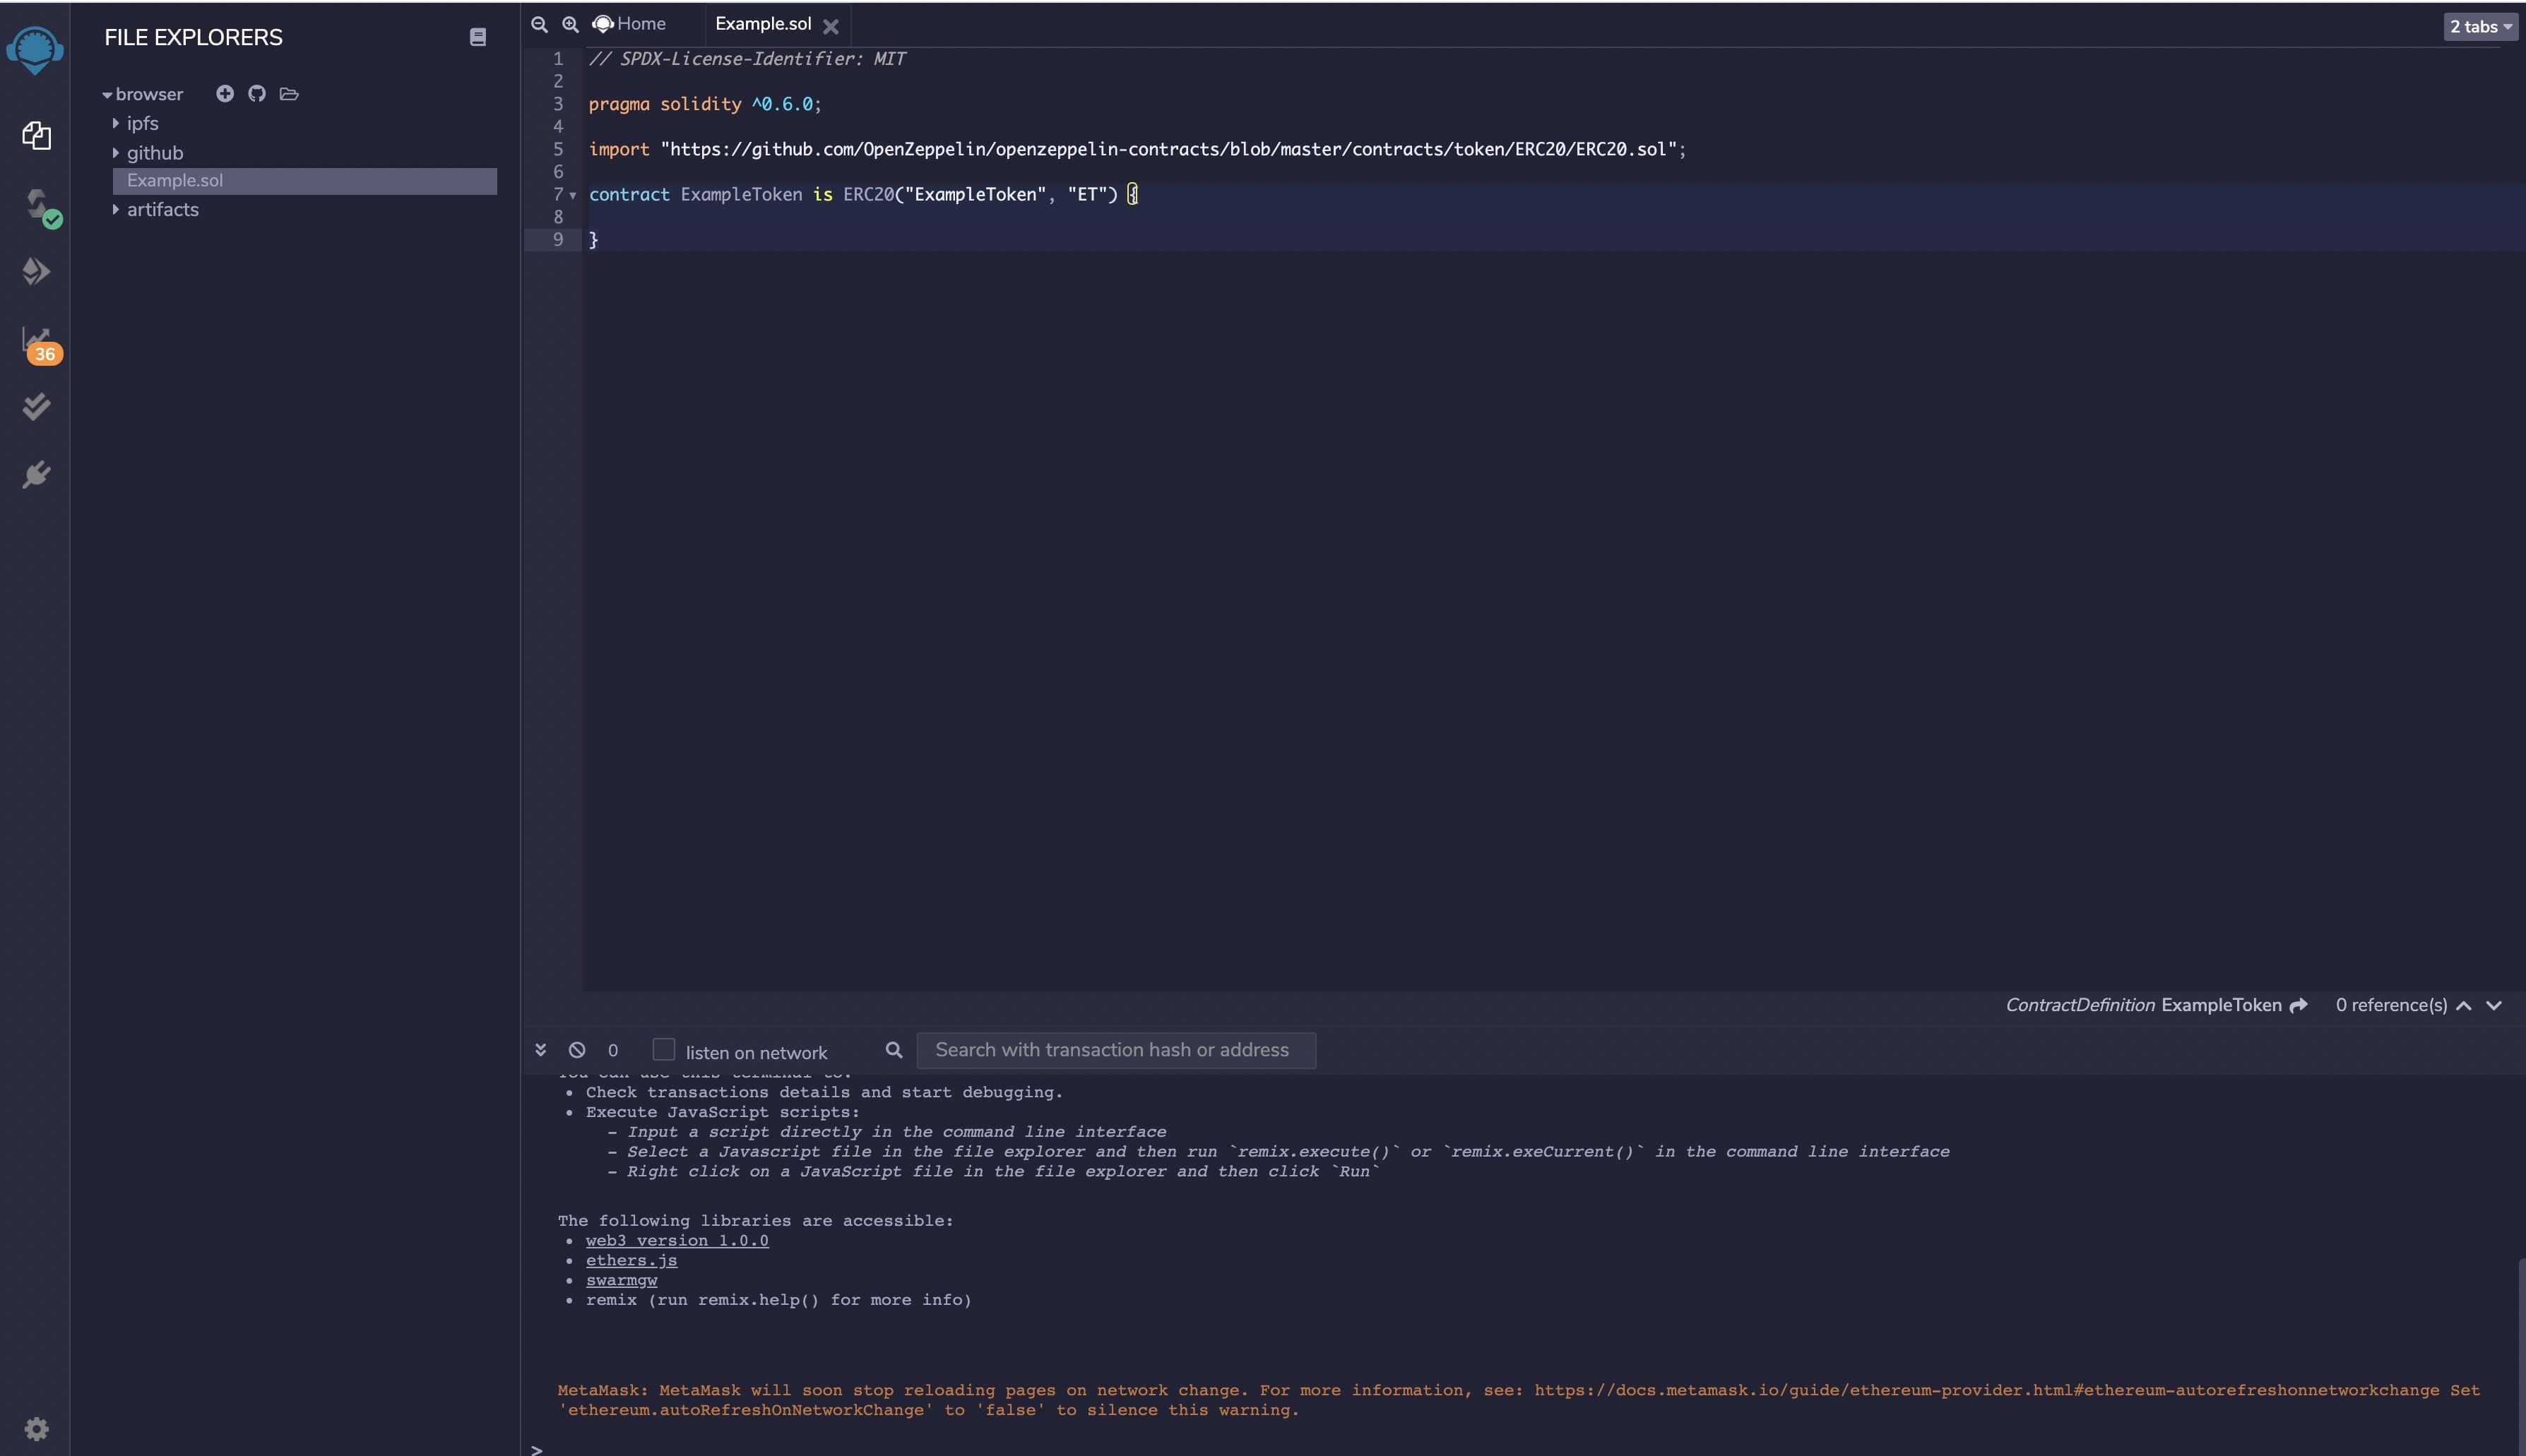Fold the contract code at line 7

pos(574,195)
